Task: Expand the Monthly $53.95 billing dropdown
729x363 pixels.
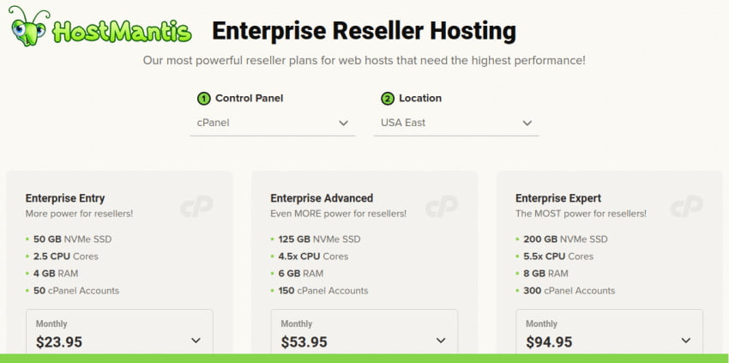Action: point(364,334)
